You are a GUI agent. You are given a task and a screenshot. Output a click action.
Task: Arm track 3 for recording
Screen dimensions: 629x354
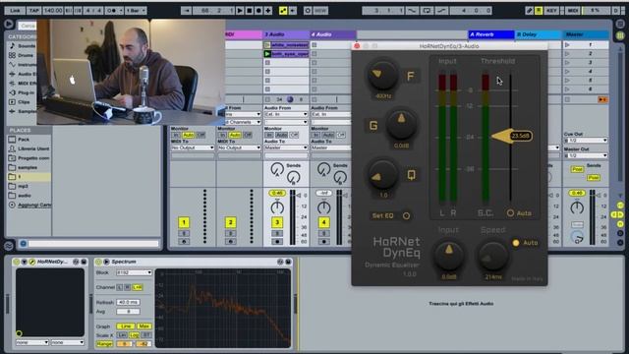277,242
